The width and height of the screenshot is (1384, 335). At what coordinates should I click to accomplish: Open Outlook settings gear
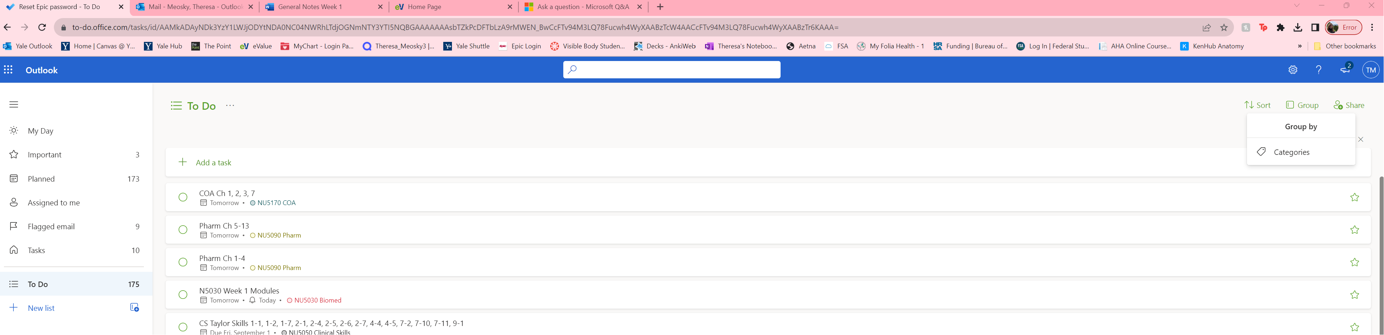tap(1293, 70)
